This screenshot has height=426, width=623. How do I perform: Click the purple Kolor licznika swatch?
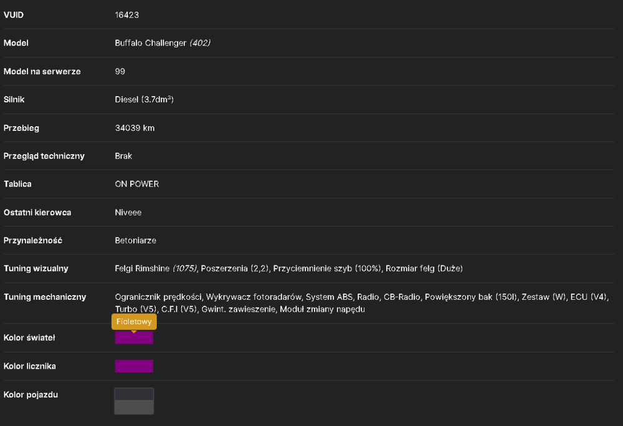pyautogui.click(x=134, y=366)
